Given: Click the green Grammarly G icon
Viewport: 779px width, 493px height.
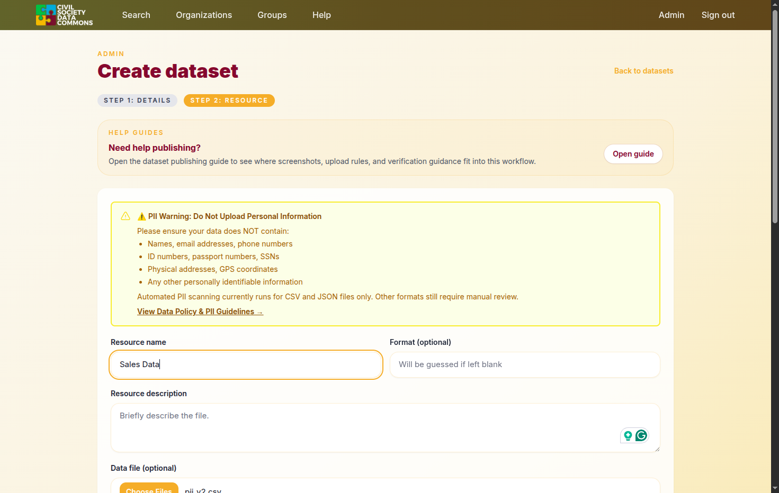Looking at the screenshot, I should click(641, 435).
